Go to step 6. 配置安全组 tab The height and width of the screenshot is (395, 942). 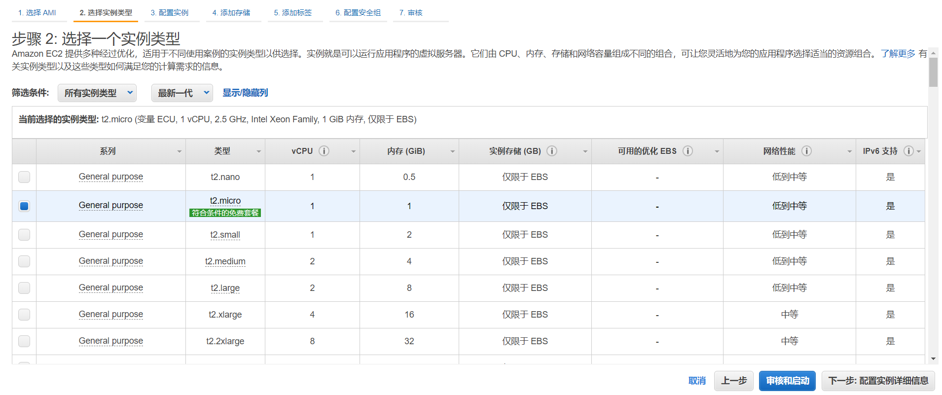(358, 13)
